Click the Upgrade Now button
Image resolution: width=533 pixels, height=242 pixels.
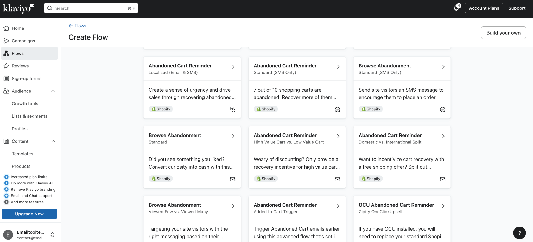point(29,214)
